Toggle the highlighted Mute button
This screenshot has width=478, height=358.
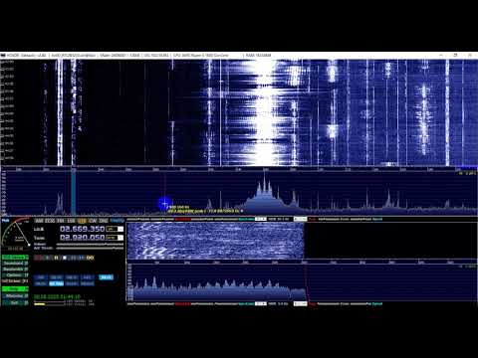point(106,277)
